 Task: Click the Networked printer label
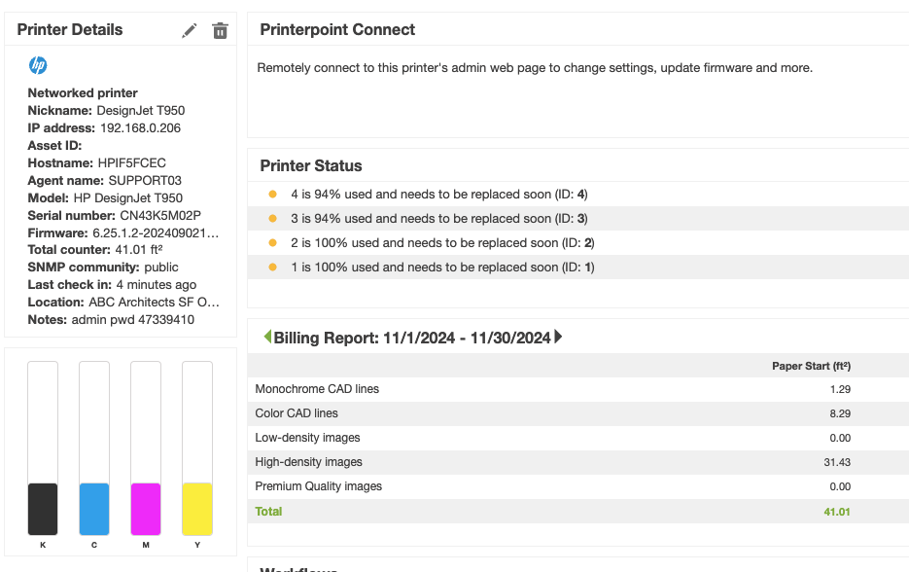[x=83, y=92]
